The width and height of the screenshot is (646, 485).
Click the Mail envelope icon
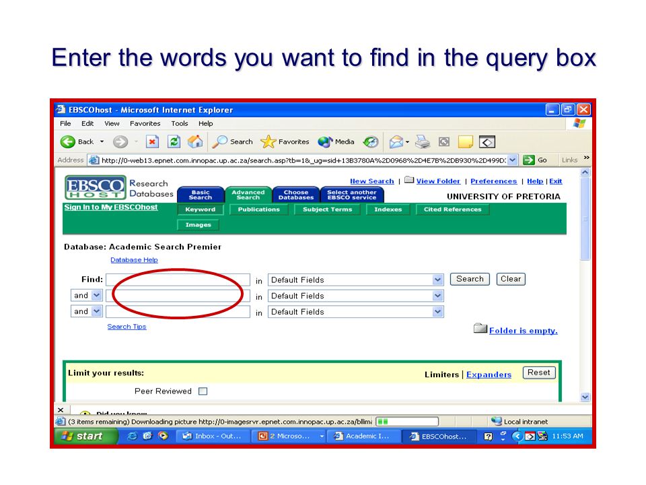coord(396,142)
